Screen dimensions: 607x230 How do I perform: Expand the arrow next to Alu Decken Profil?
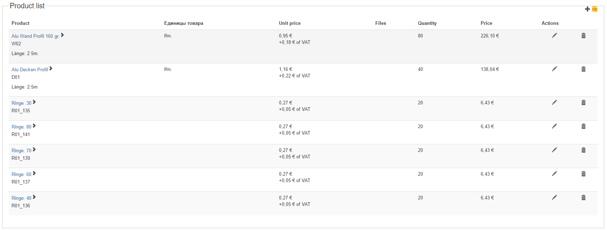click(x=51, y=68)
